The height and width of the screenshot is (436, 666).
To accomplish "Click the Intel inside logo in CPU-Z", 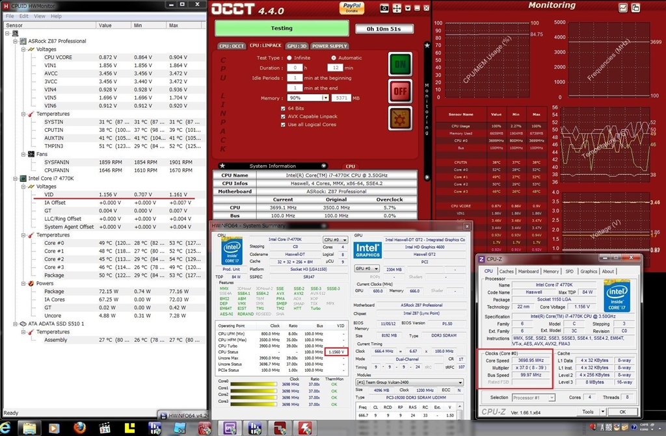I will click(617, 296).
